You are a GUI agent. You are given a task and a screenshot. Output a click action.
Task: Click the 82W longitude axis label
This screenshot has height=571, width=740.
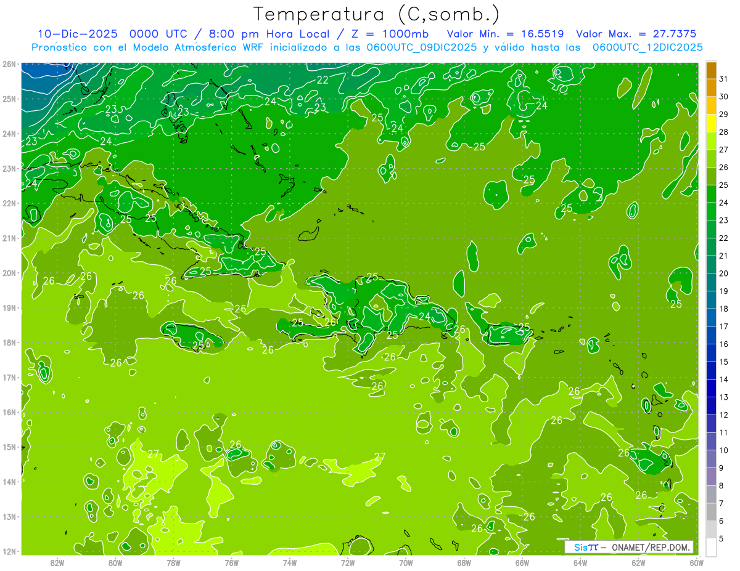coord(57,562)
